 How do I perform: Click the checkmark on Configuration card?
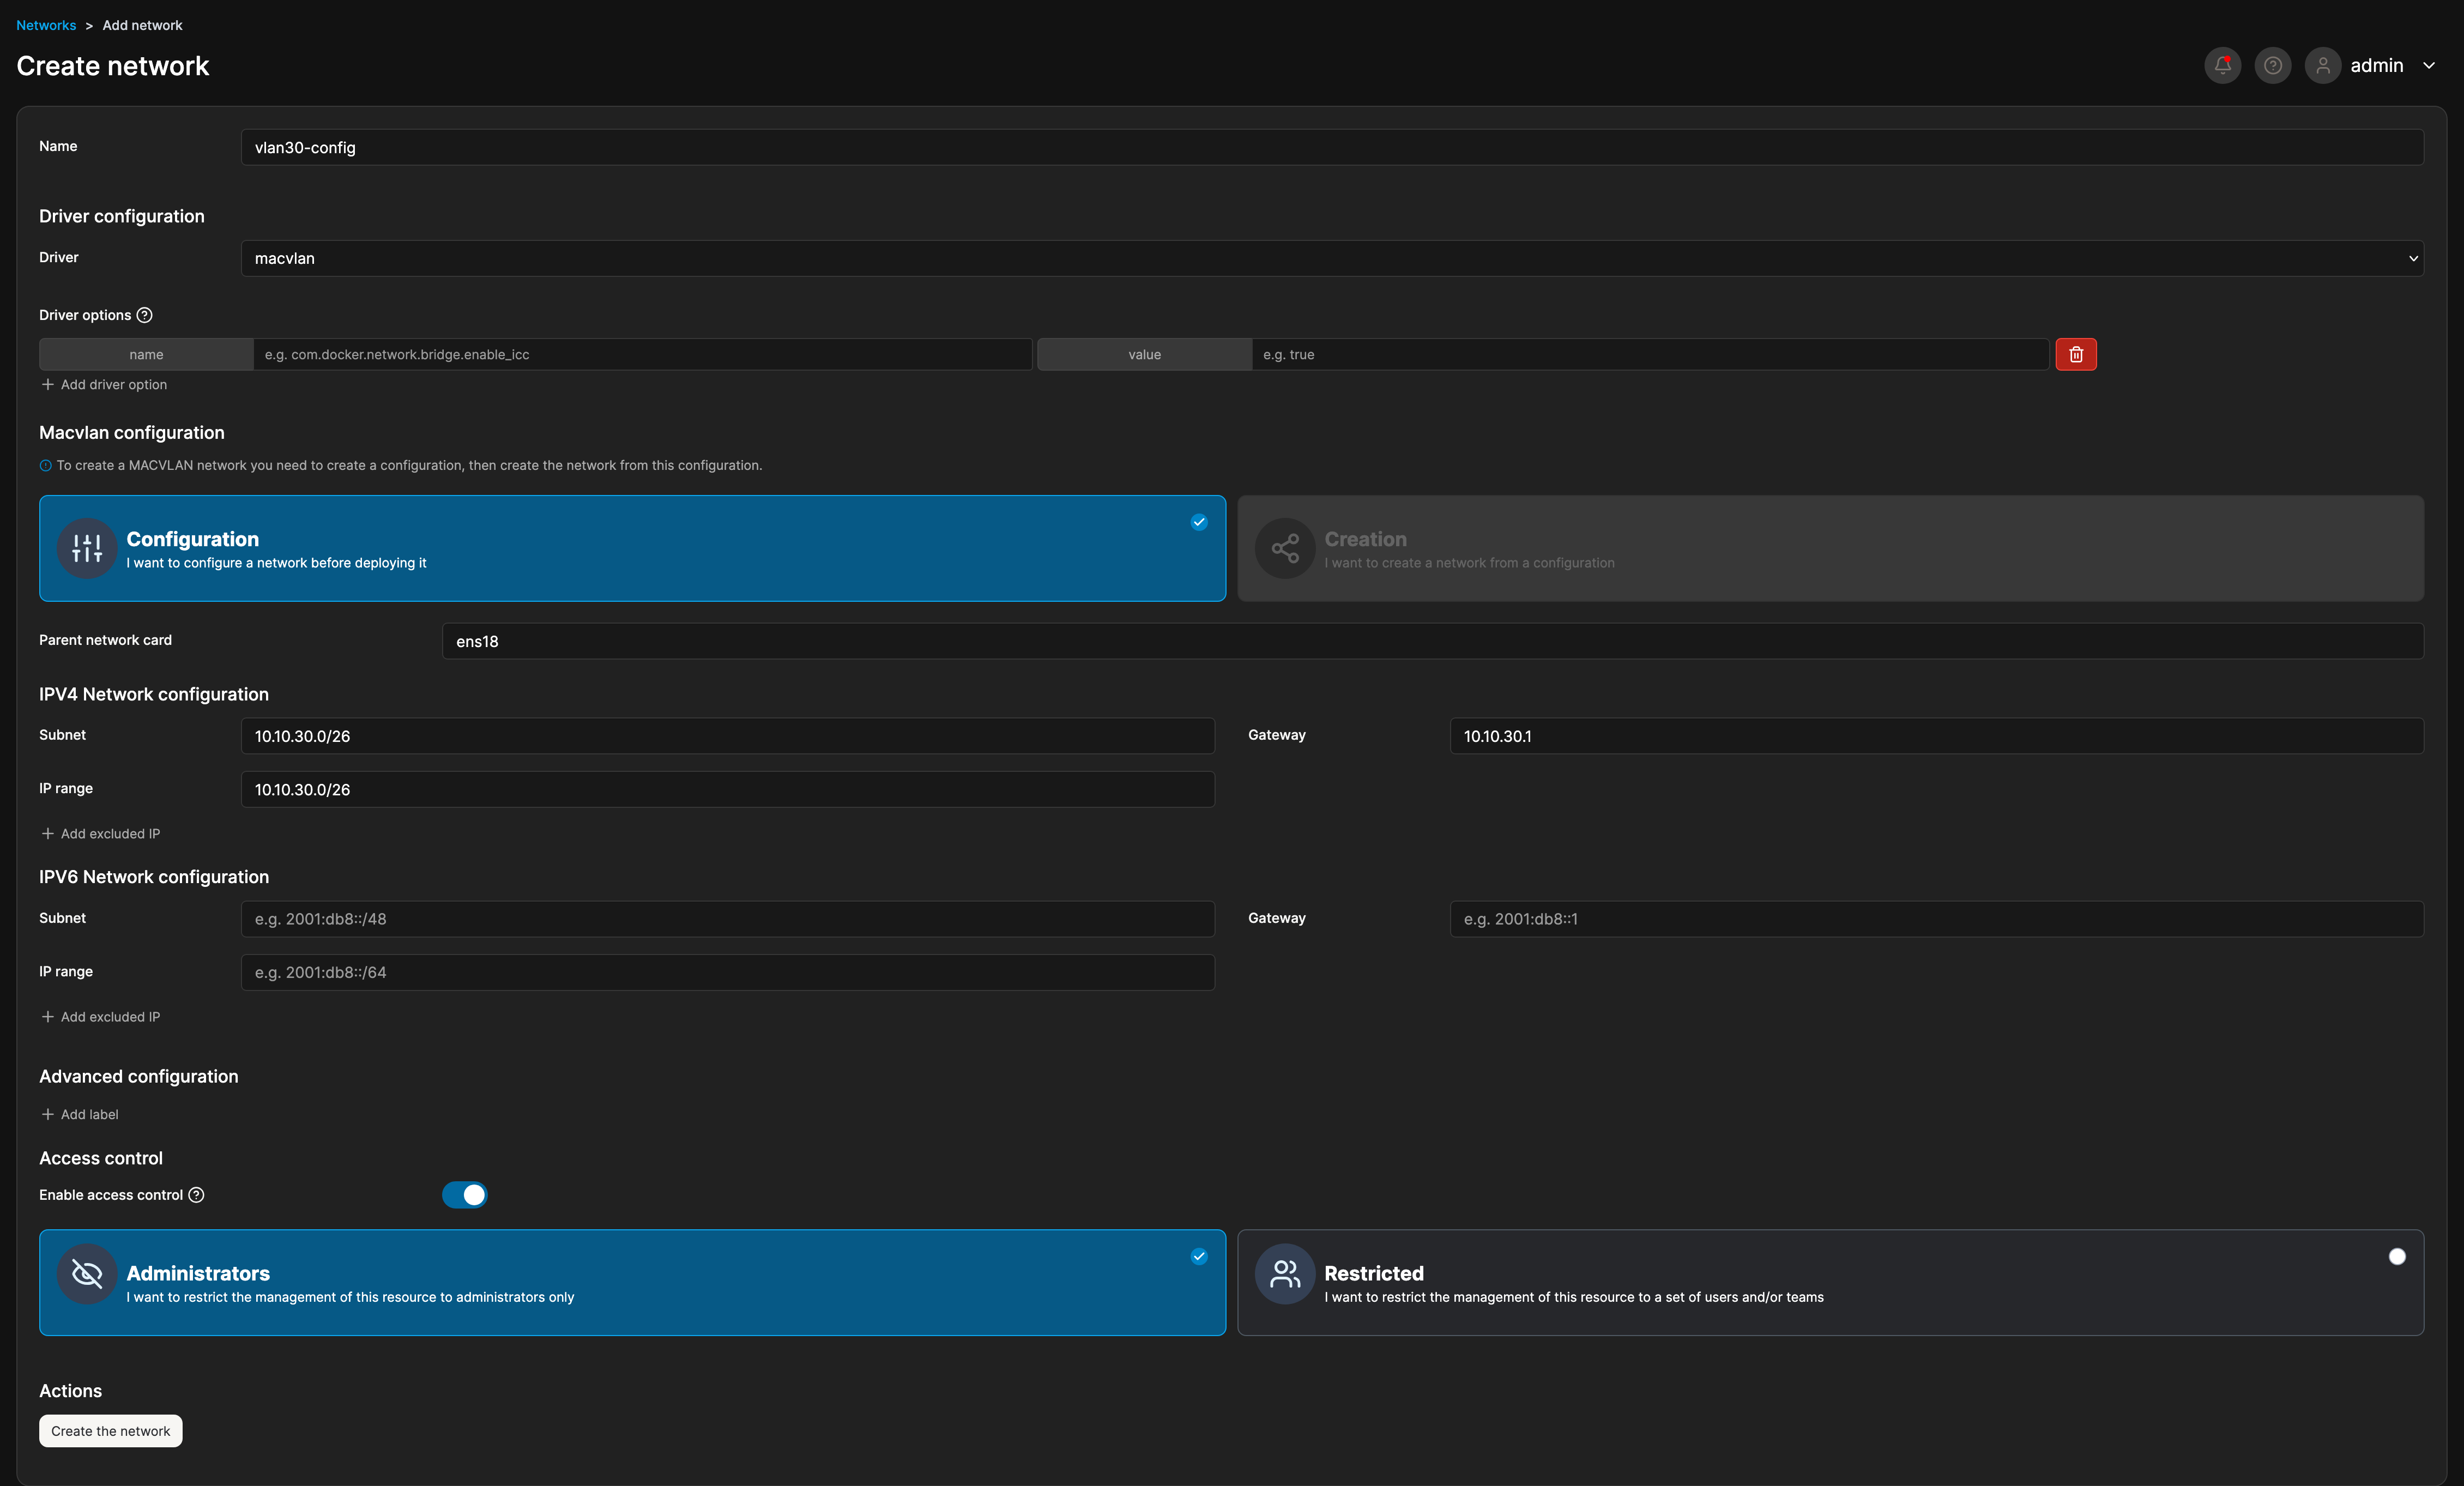tap(1199, 522)
